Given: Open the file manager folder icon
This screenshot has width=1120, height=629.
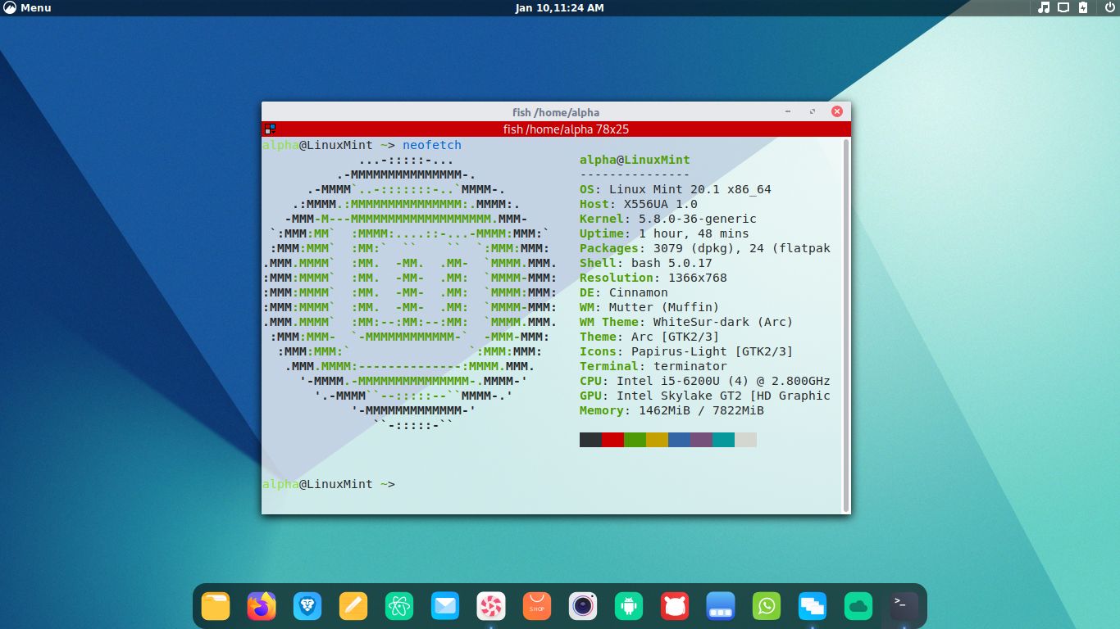Looking at the screenshot, I should (x=216, y=606).
